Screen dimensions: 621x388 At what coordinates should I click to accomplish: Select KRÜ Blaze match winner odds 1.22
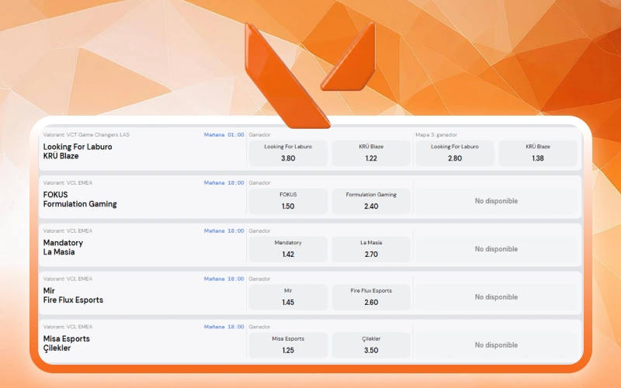371,153
